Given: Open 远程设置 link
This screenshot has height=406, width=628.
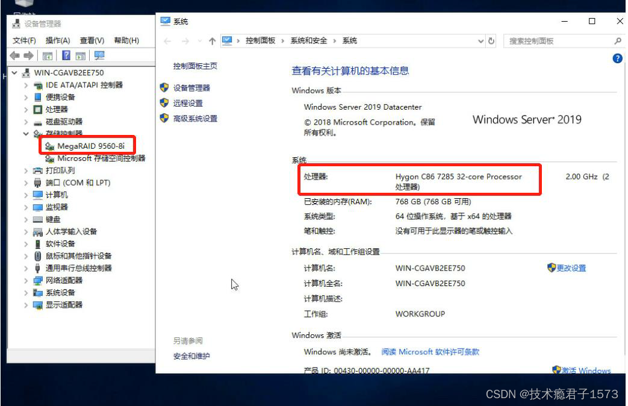Looking at the screenshot, I should (x=188, y=104).
